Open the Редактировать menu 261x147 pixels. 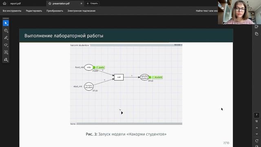pos(34,11)
